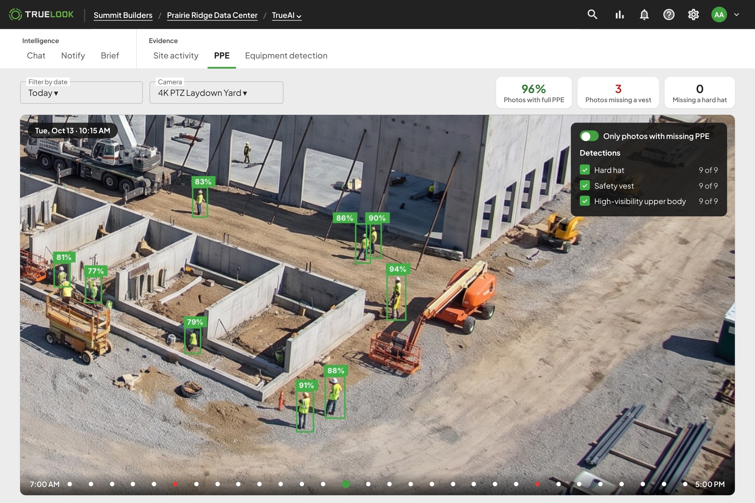The image size is (755, 503).
Task: Switch to the Equipment detection tab
Action: [x=286, y=56]
